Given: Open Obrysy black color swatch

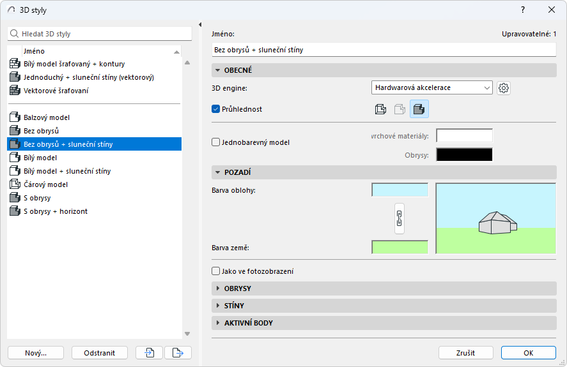Looking at the screenshot, I should point(464,154).
